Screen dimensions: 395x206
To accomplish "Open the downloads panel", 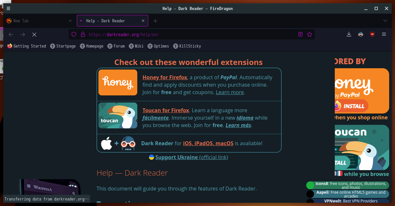I will point(349,34).
